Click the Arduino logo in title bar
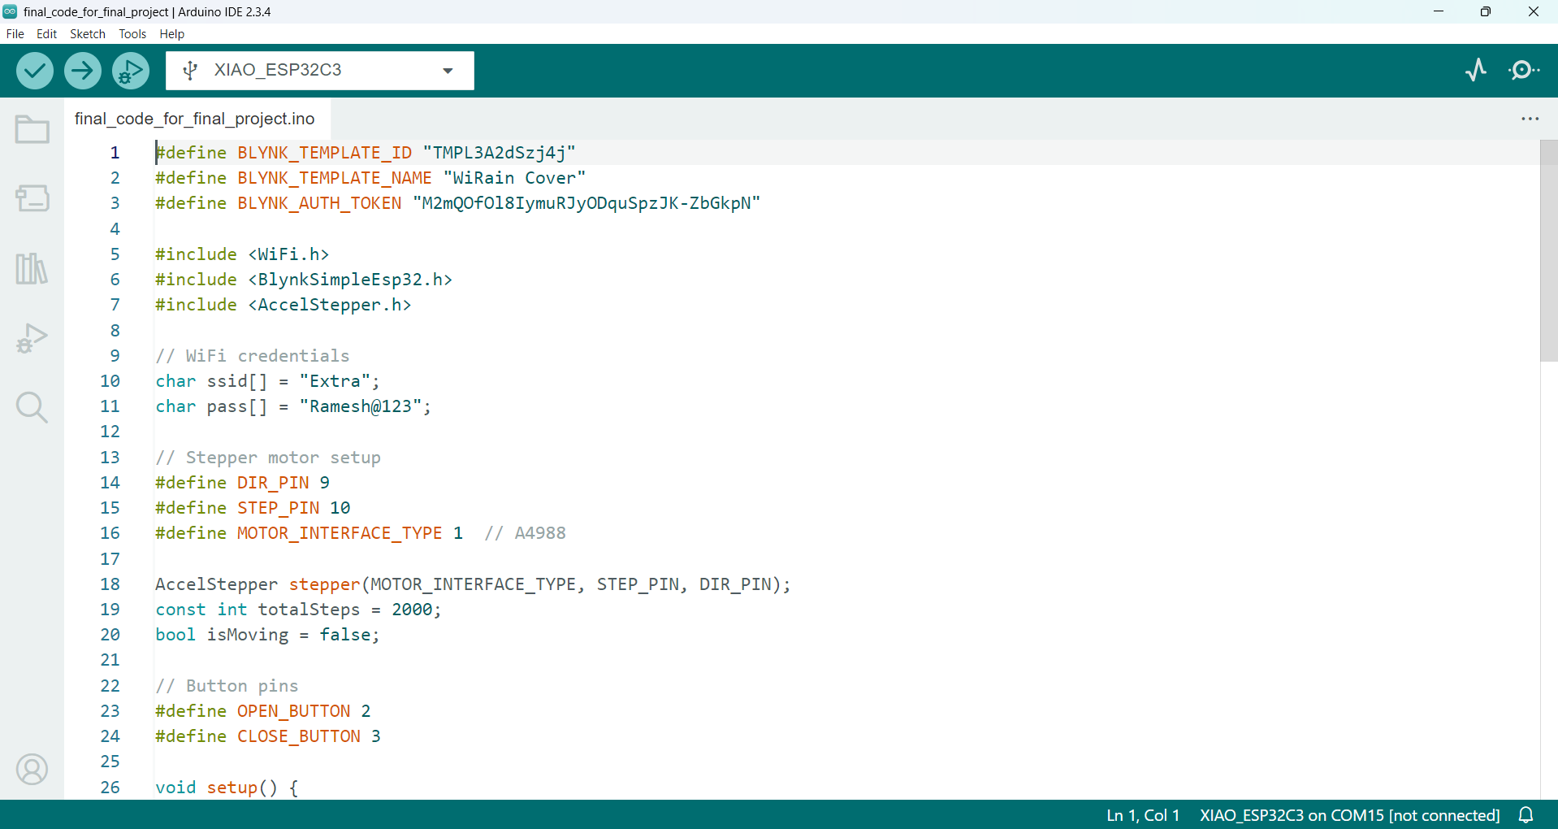Image resolution: width=1558 pixels, height=829 pixels. click(x=10, y=11)
